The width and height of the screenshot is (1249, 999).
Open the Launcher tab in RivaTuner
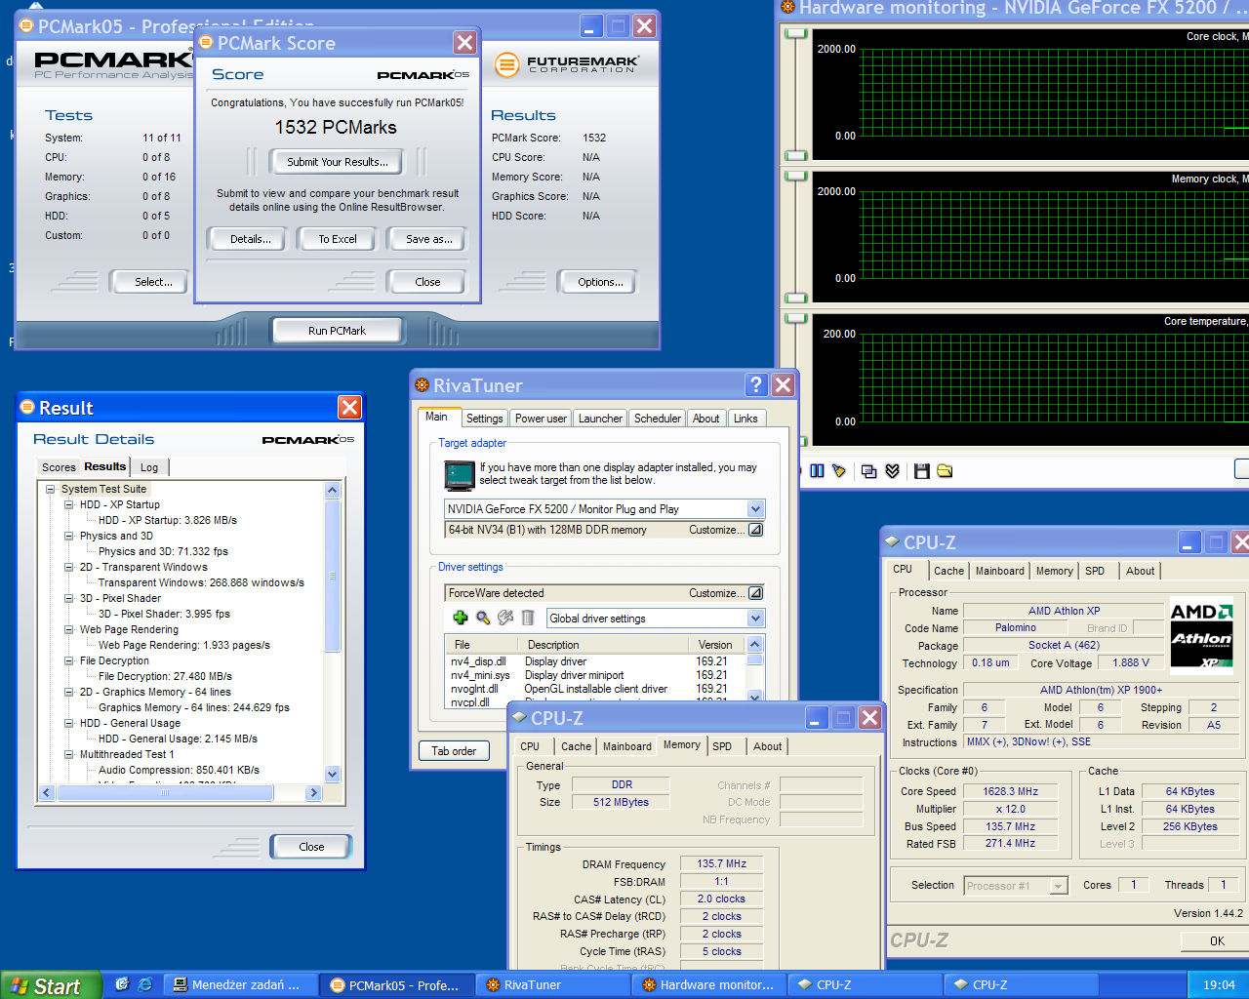pyautogui.click(x=600, y=419)
